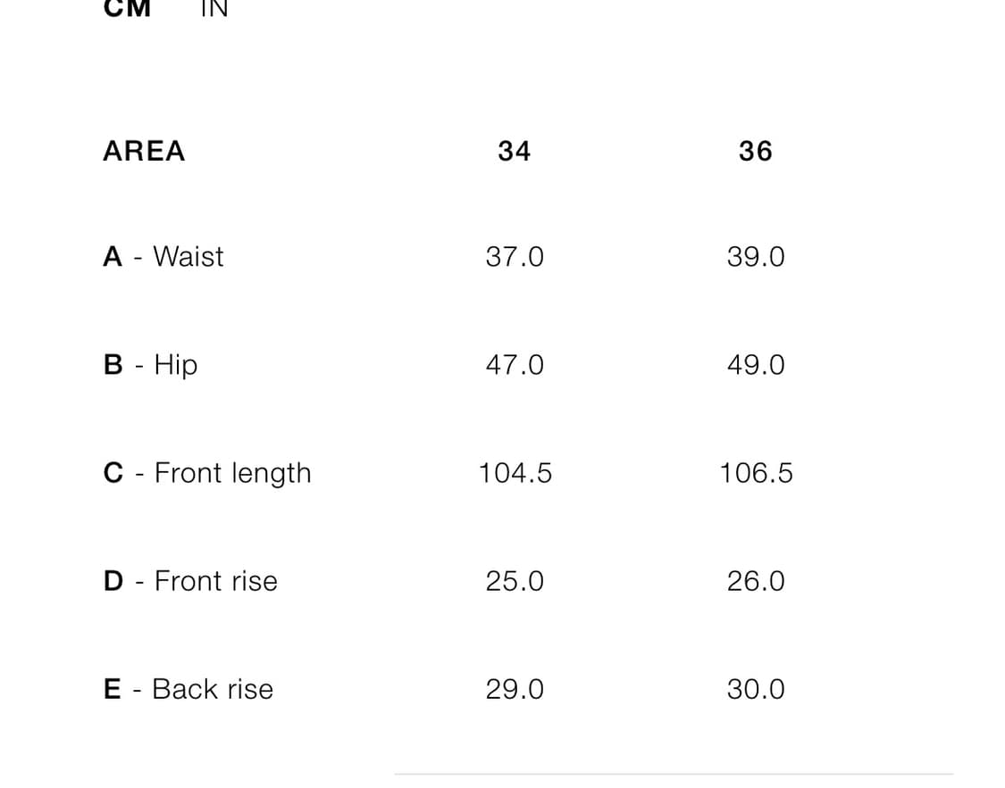Select hip value 49.0 for size 36
Image resolution: width=1005 pixels, height=788 pixels.
[x=756, y=365]
